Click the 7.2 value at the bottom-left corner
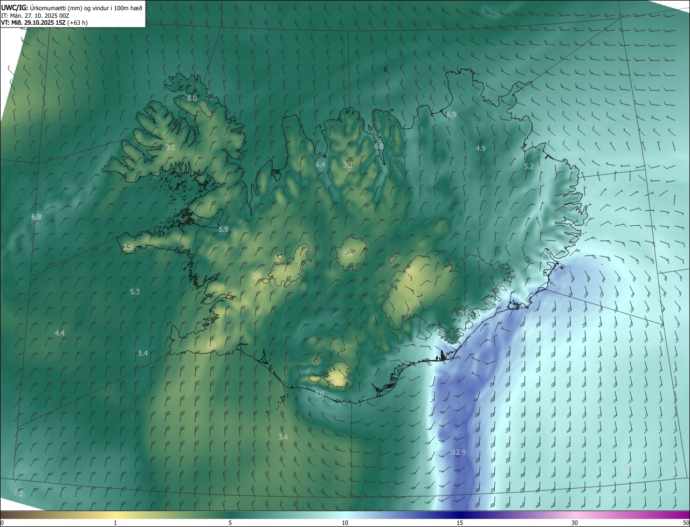Image resolution: width=690 pixels, height=527 pixels. point(18,494)
